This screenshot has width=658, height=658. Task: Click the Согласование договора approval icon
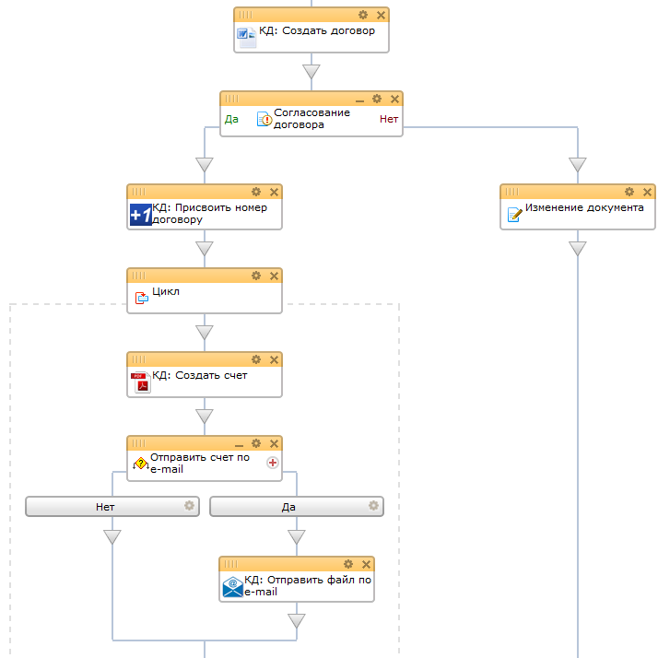(264, 119)
